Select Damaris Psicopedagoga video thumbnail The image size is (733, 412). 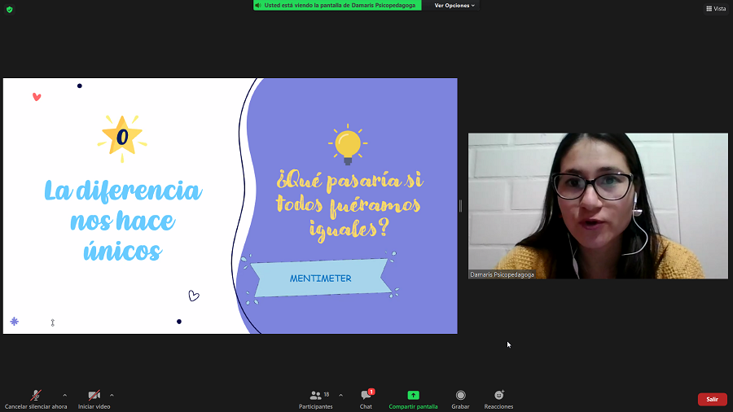coord(598,206)
